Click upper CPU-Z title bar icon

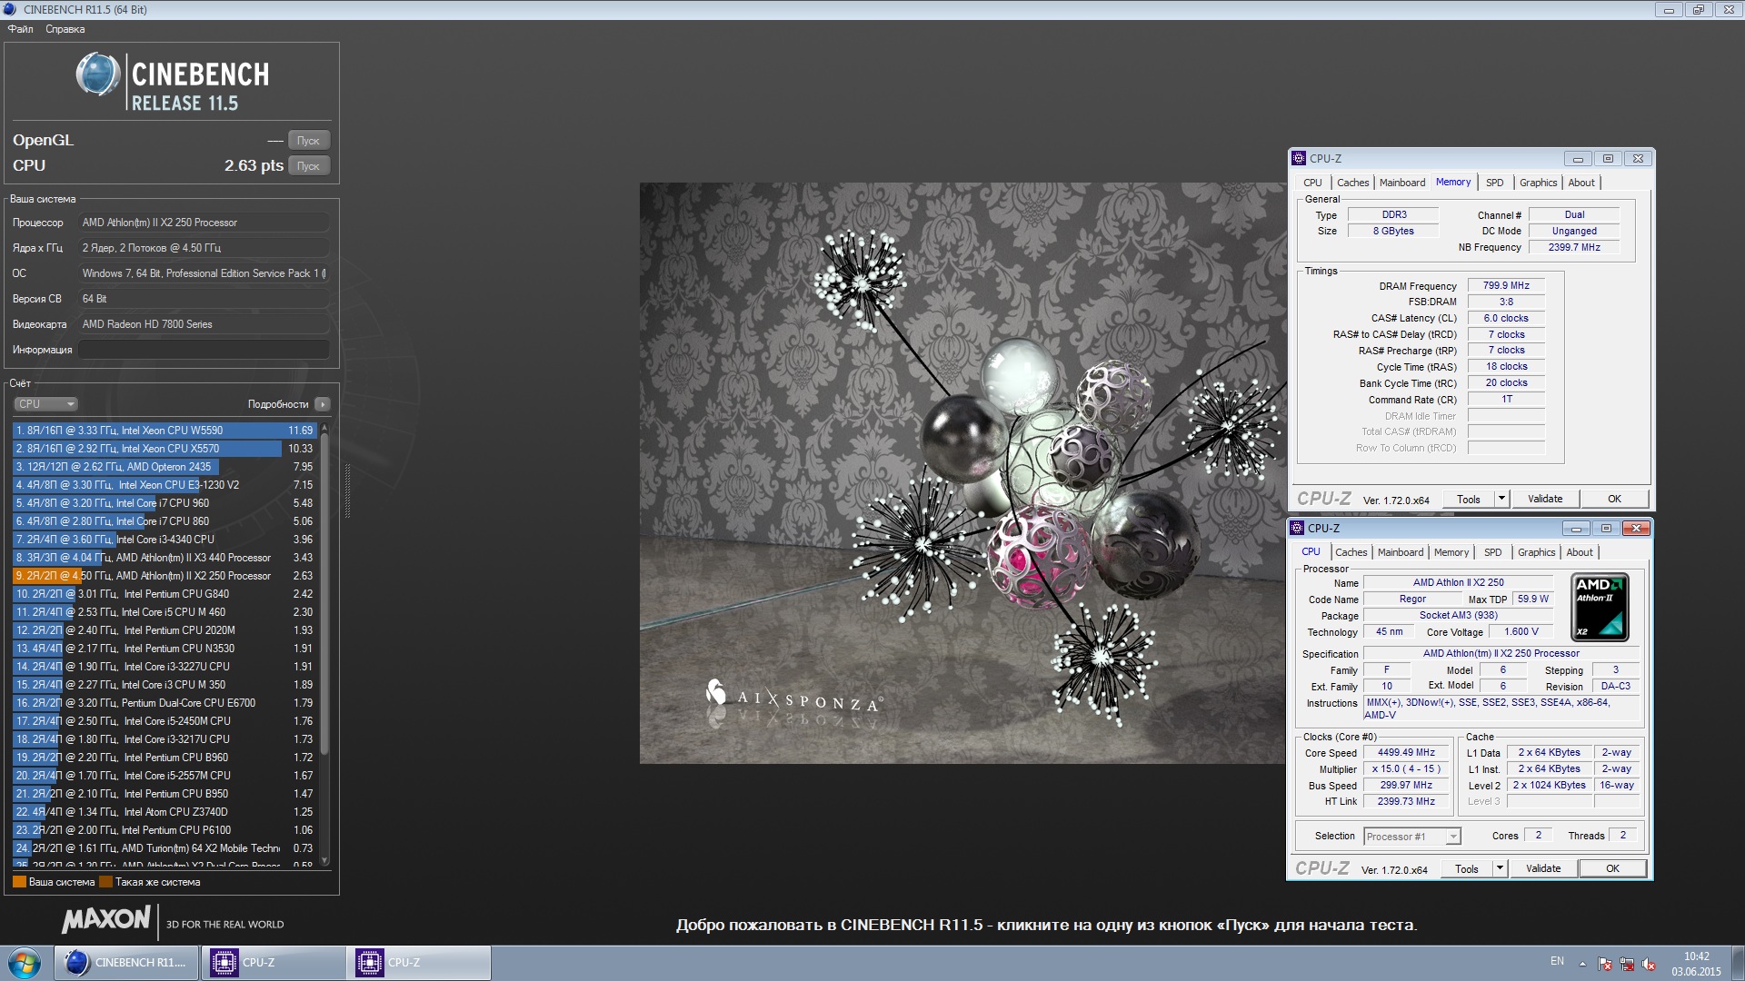click(x=1299, y=158)
